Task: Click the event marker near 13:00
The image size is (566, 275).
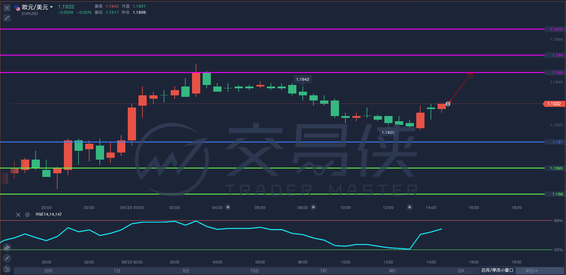Action: 410,207
